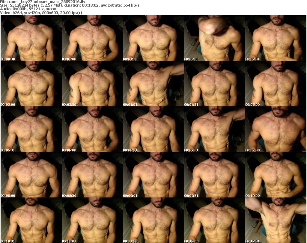Select the frame at 00:01:00
Viewport: 307px width, 243px height.
[x=92, y=38]
